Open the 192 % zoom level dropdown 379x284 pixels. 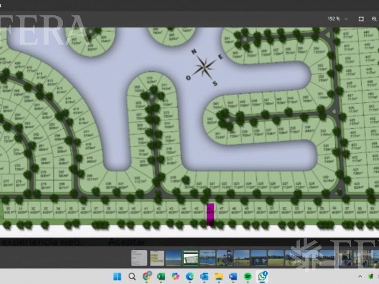pyautogui.click(x=337, y=19)
